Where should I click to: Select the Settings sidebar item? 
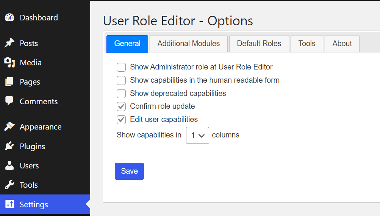(x=45, y=204)
